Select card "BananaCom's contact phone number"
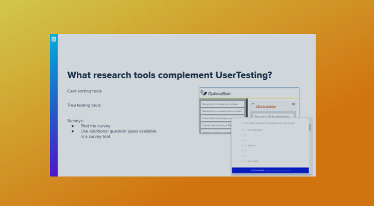The image size is (374, 206). 223,111
